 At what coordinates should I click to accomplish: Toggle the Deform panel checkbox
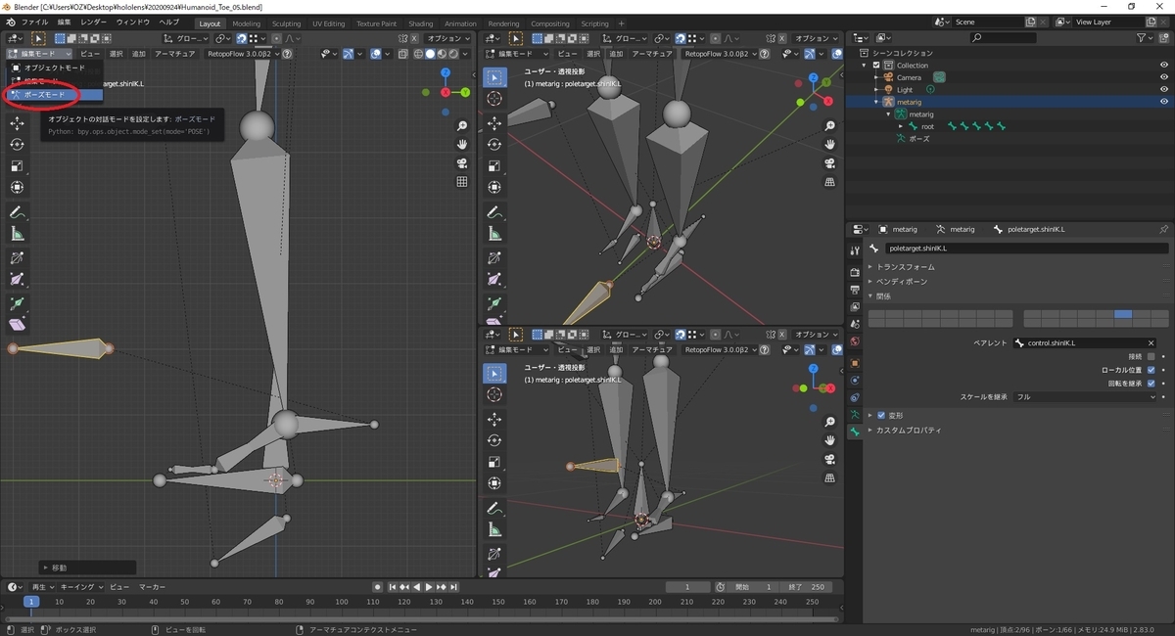click(x=881, y=416)
